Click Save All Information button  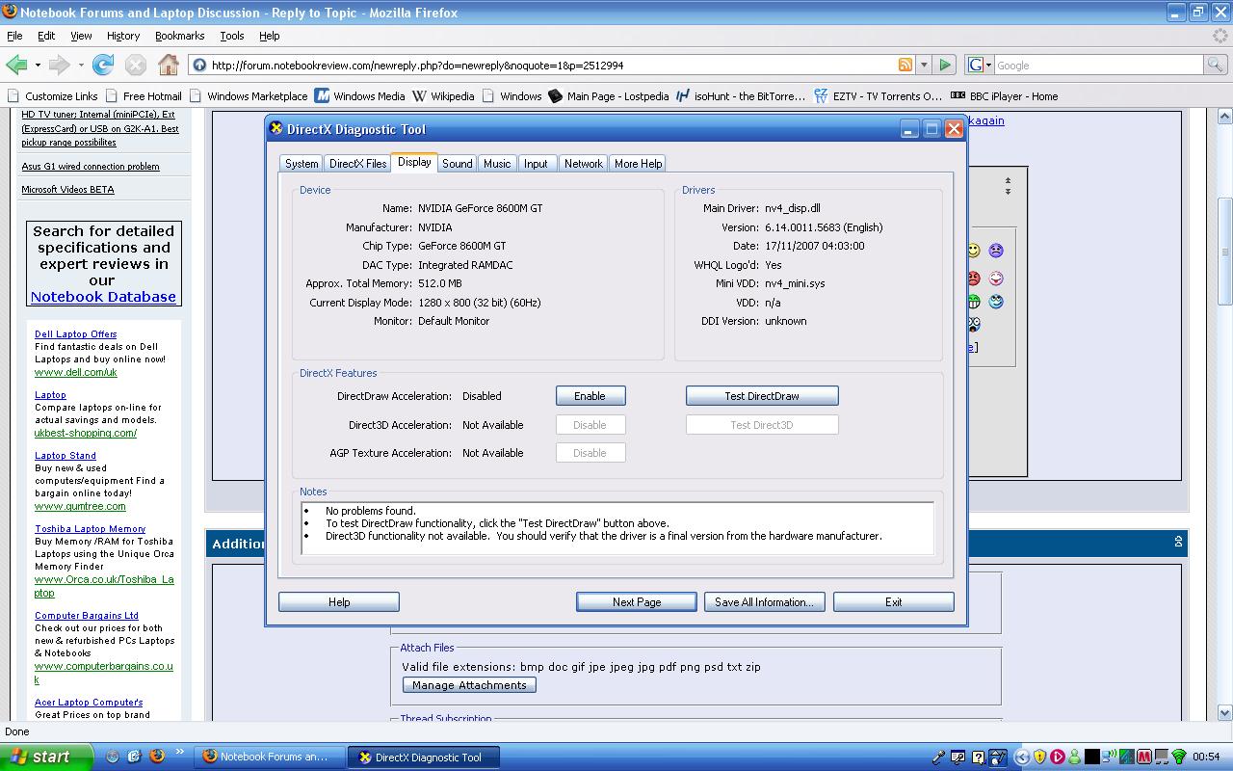pyautogui.click(x=764, y=601)
